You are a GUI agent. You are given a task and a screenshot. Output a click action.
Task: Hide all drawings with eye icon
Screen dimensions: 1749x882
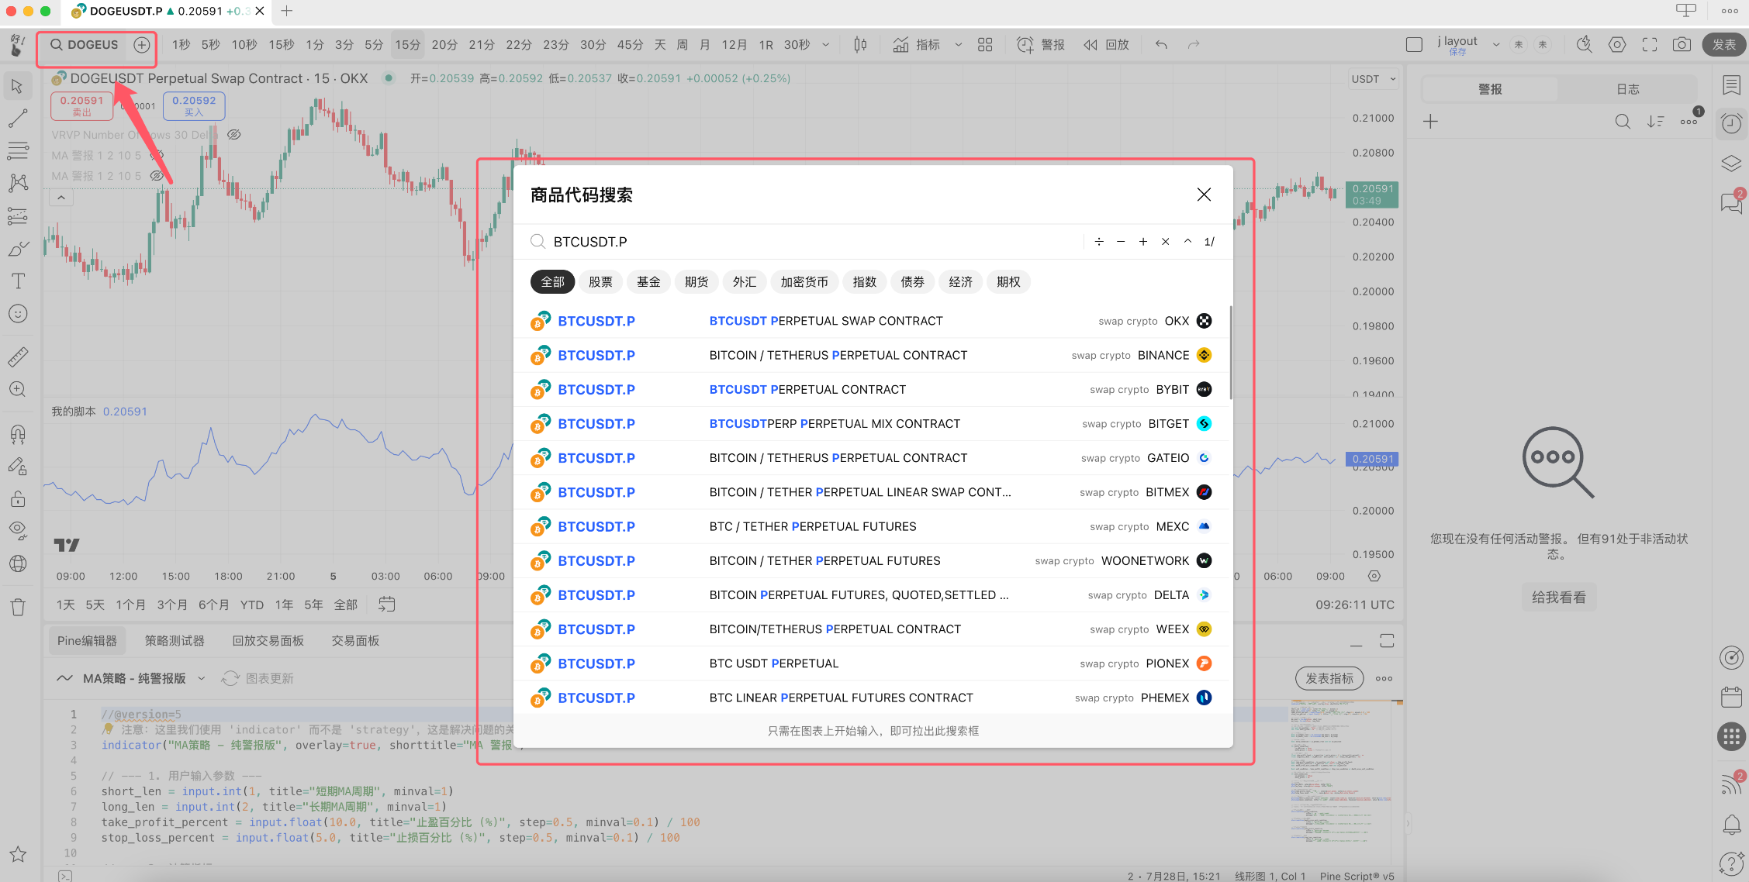pos(18,530)
